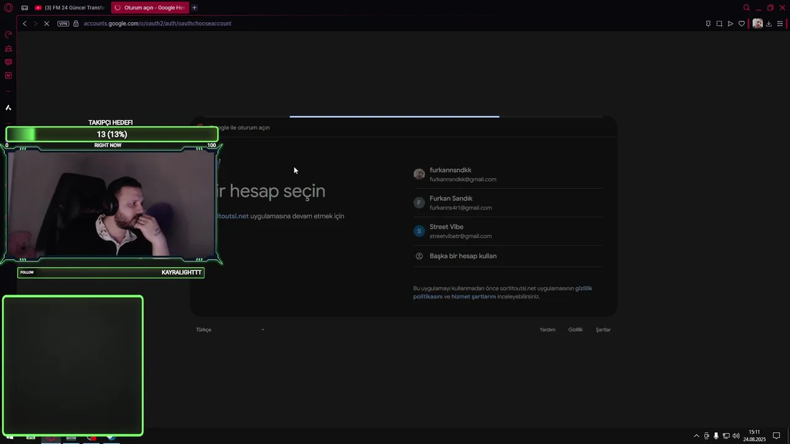Open the Windows notification center icon
Image resolution: width=790 pixels, height=444 pixels.
(x=776, y=436)
